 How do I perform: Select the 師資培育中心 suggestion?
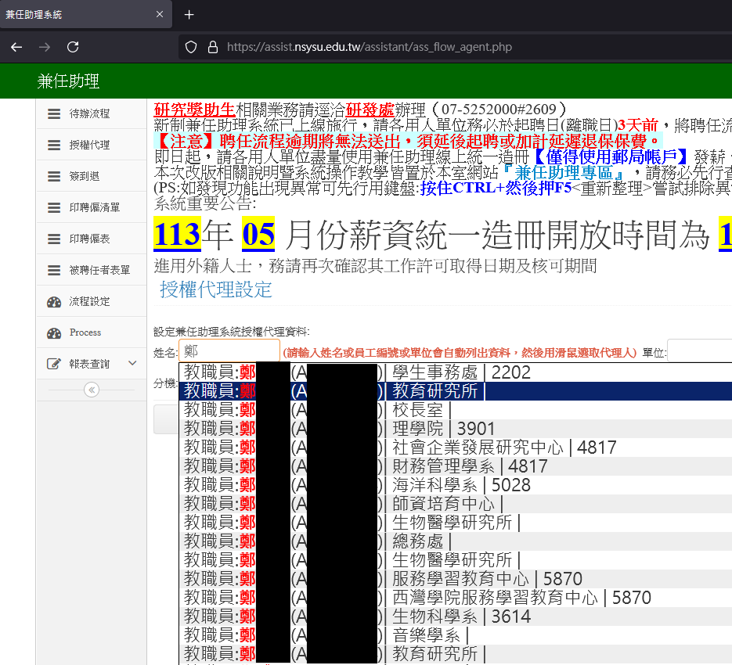point(456,504)
